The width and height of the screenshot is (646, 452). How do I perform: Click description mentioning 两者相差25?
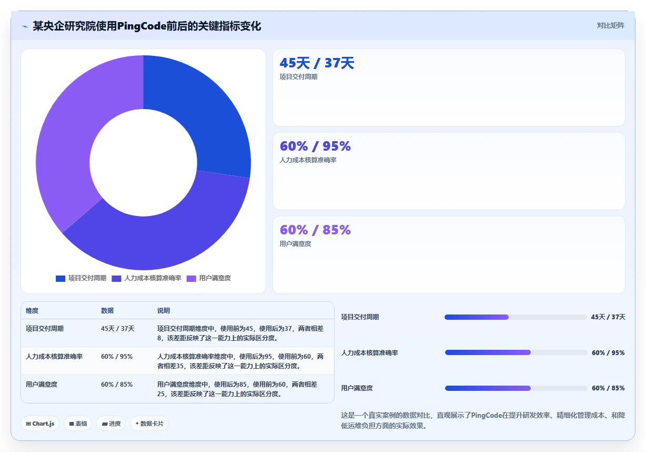pos(237,389)
